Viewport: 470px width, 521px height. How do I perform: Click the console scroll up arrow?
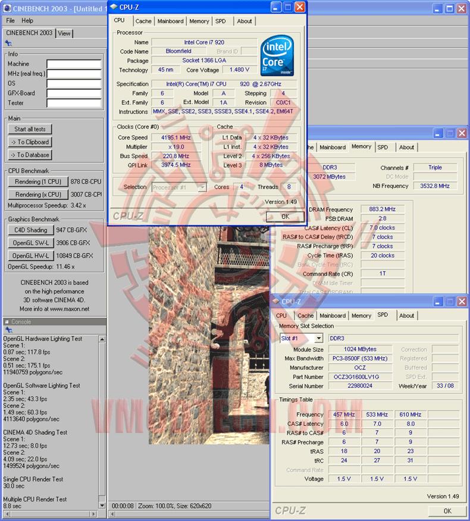click(102, 339)
